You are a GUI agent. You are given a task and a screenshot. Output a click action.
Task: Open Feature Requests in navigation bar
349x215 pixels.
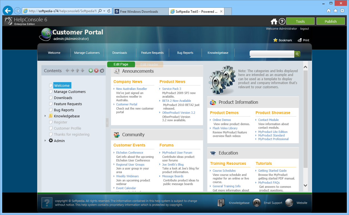(x=152, y=53)
